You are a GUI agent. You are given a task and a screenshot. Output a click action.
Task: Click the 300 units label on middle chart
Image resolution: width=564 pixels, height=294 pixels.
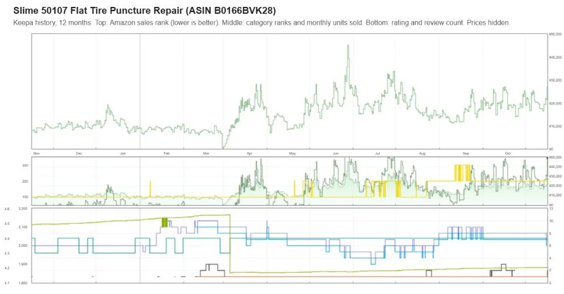(25, 165)
